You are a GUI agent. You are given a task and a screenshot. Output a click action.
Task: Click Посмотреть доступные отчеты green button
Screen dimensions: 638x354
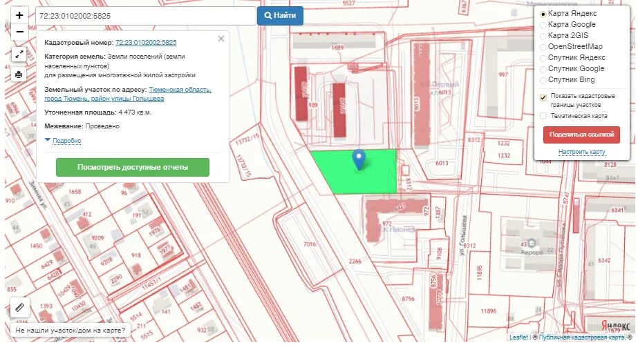coord(133,167)
